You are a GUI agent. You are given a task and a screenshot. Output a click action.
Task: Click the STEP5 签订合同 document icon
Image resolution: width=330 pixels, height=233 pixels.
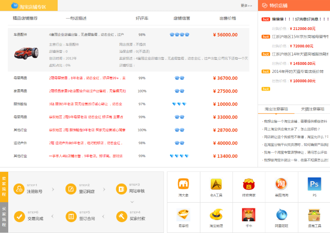tap(71, 217)
